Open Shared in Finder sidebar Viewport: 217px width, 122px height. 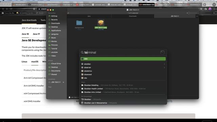(x=54, y=74)
